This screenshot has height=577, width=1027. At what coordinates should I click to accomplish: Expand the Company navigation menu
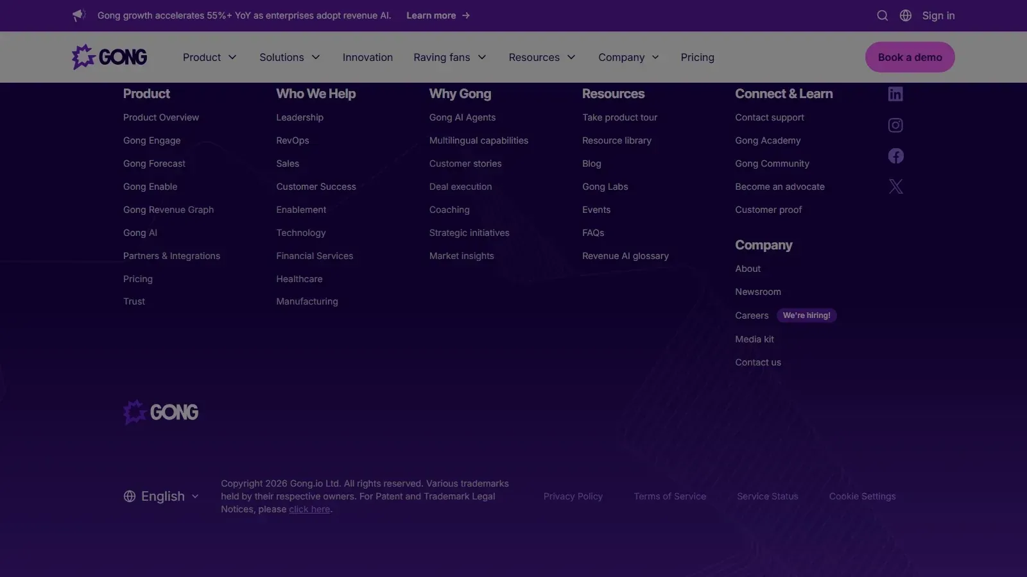[x=629, y=57]
